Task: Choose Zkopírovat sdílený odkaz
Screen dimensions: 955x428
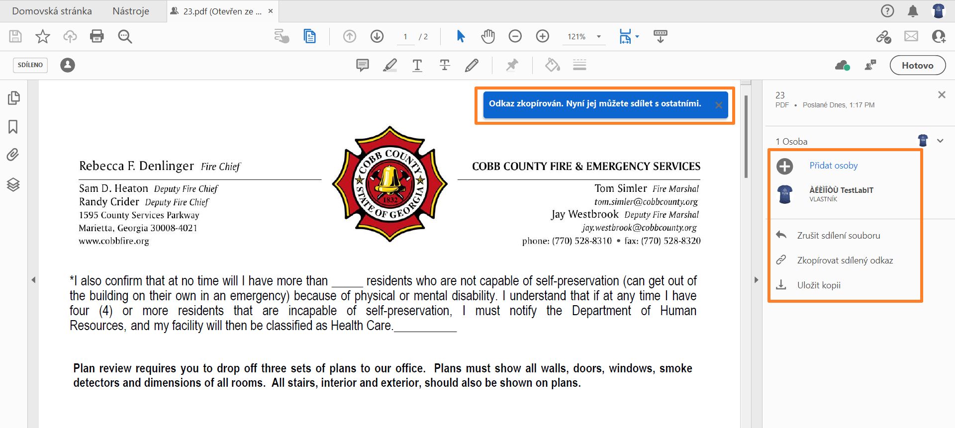Action: [845, 260]
